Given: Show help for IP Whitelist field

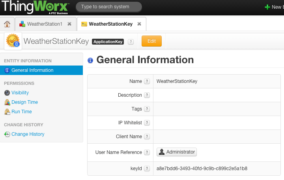Looking at the screenshot, I should click(x=147, y=123).
